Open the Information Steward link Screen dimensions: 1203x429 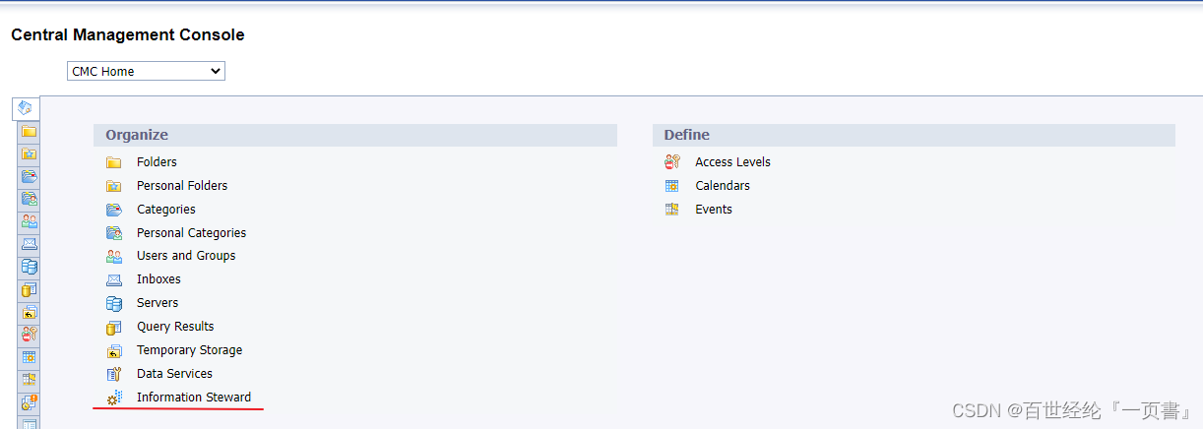[x=194, y=398]
